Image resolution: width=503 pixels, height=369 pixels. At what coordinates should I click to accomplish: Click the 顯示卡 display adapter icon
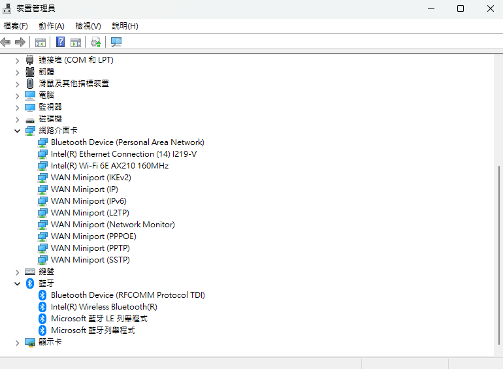pos(30,343)
